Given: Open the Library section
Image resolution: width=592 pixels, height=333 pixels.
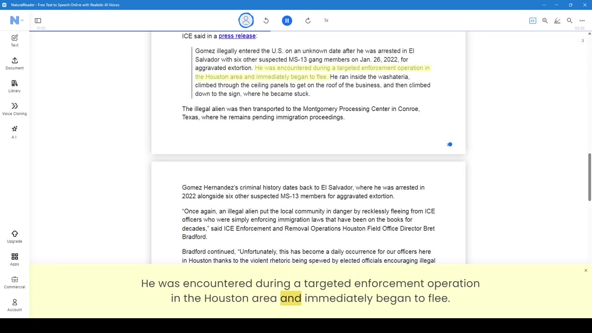Looking at the screenshot, I should (14, 86).
